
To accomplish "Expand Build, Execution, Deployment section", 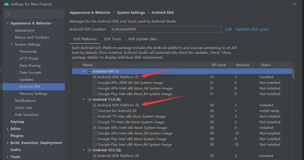I will pos(7,143).
